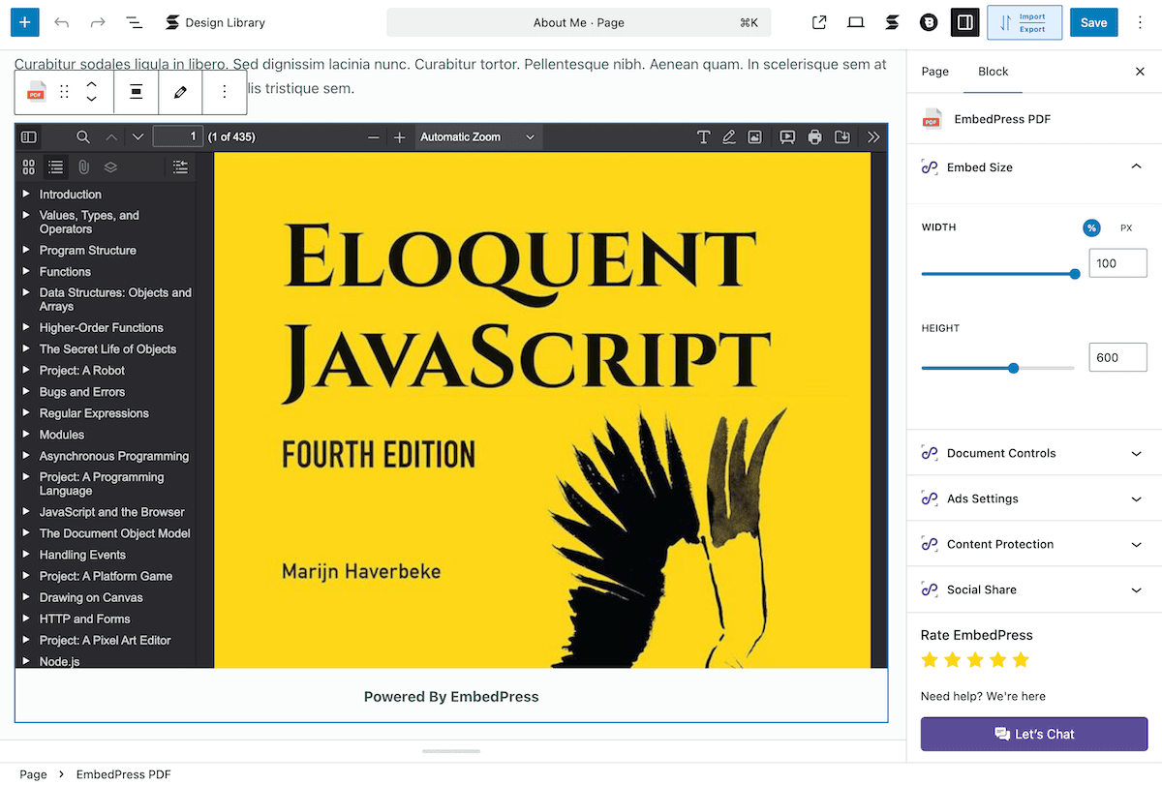Screen dimensions: 1162x785
Task: Switch to the Block tab
Action: click(993, 72)
